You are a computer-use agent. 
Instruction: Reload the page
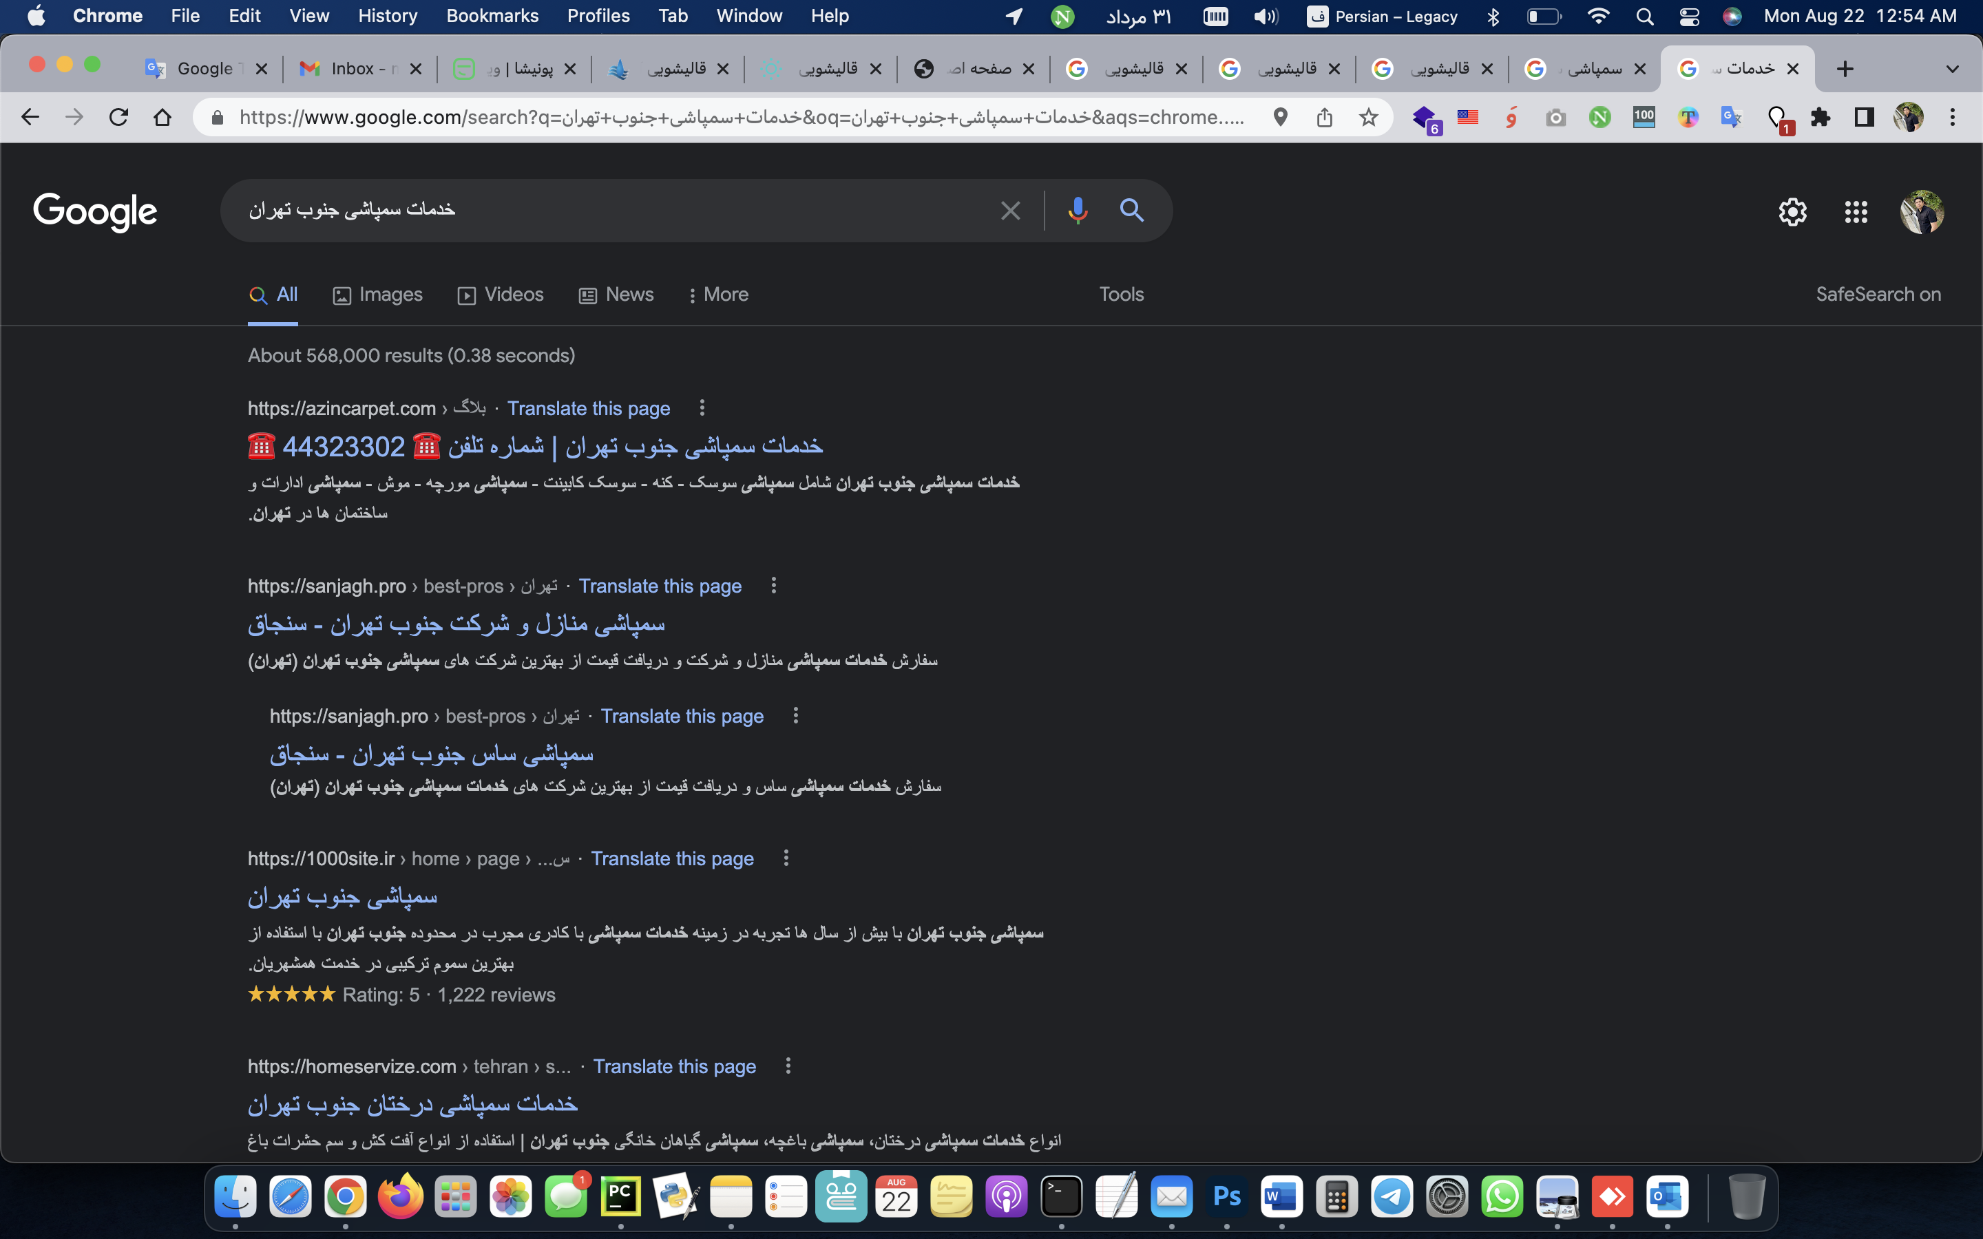pos(119,117)
